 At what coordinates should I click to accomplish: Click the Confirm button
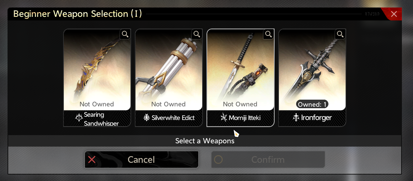point(268,159)
